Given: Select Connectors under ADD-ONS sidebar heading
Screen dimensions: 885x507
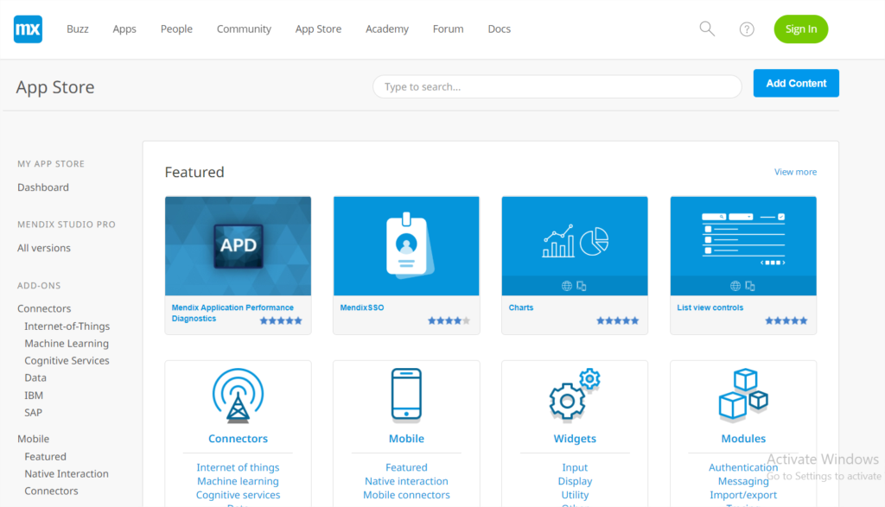Looking at the screenshot, I should [x=44, y=308].
